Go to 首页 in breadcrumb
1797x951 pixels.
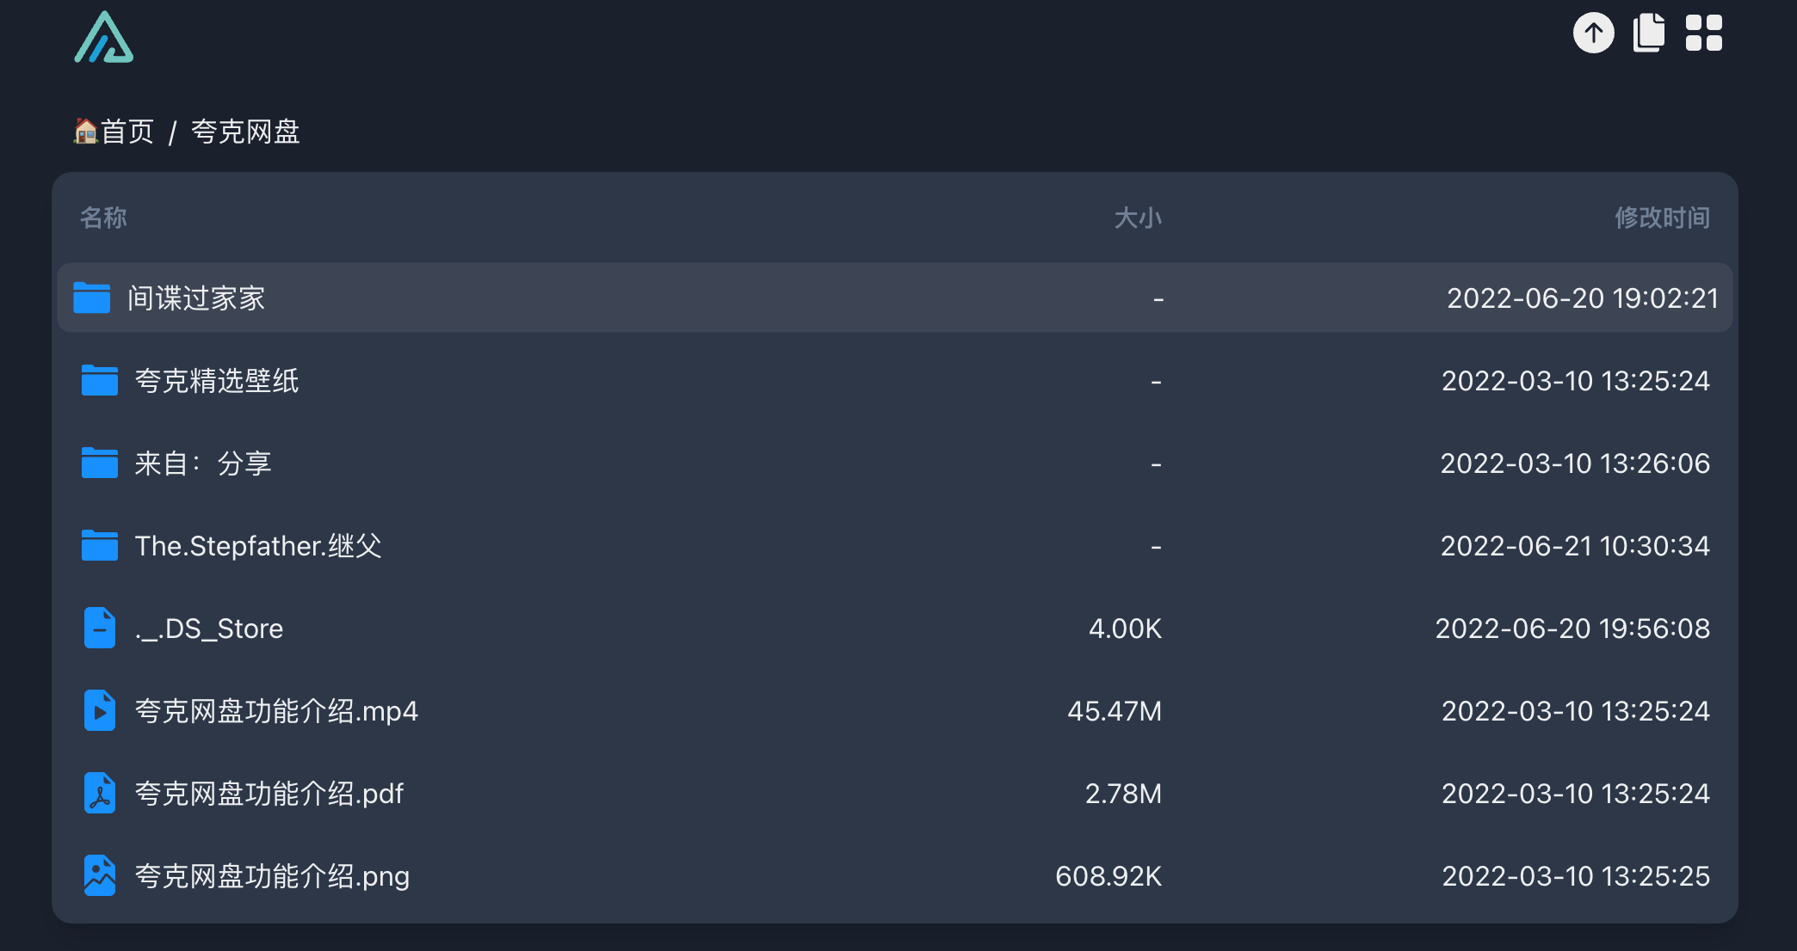coord(114,132)
